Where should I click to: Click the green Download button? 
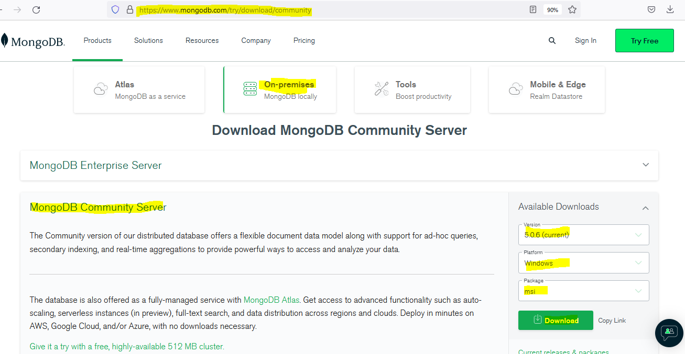(556, 321)
